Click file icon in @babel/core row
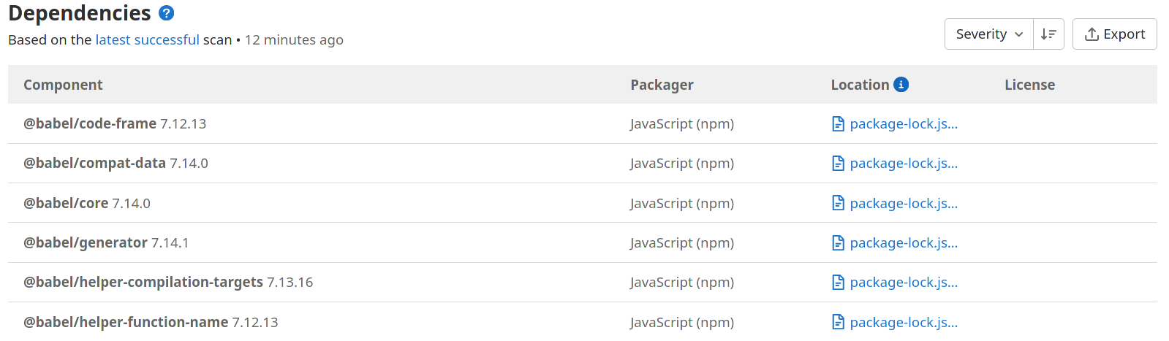 click(x=839, y=204)
